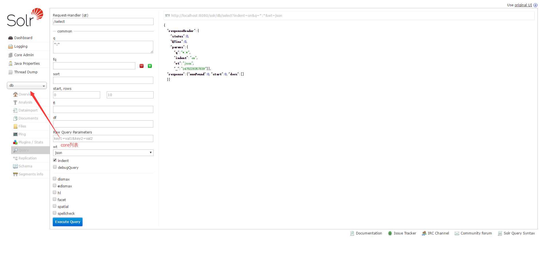Open the Issue Tracker link
This screenshot has height=259, width=544.
coord(405,233)
